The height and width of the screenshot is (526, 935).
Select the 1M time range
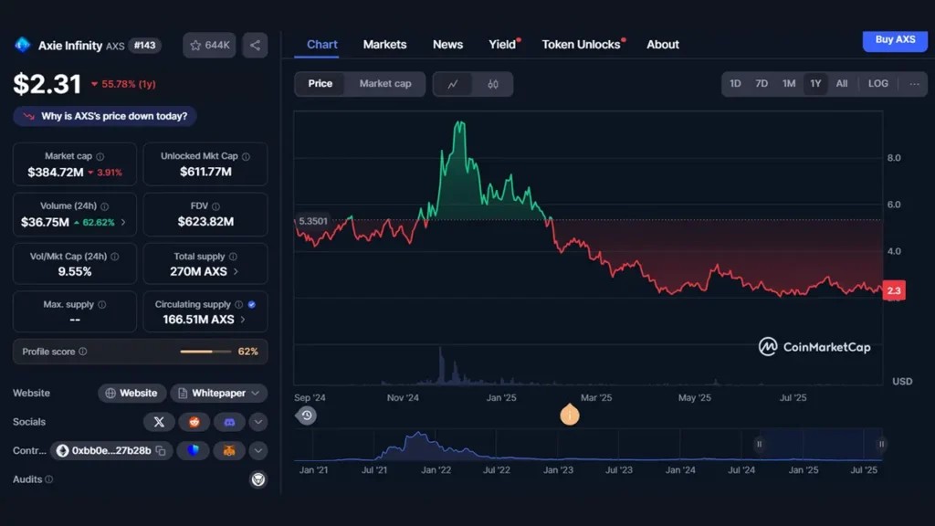tap(789, 84)
